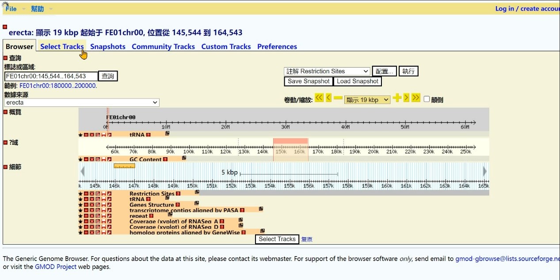Open the Snapshots tab
Image resolution: width=560 pixels, height=280 pixels.
(108, 46)
